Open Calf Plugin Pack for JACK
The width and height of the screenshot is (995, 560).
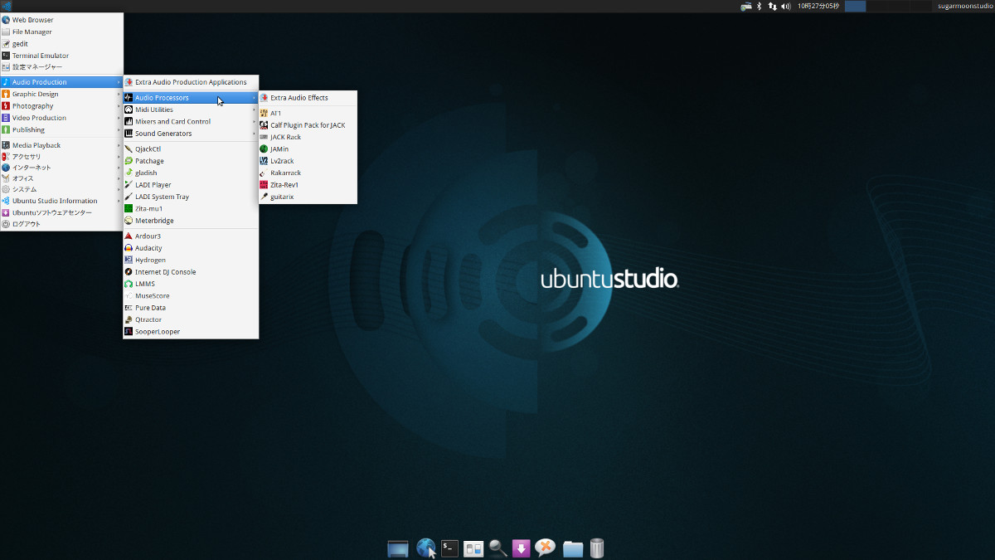tap(308, 125)
